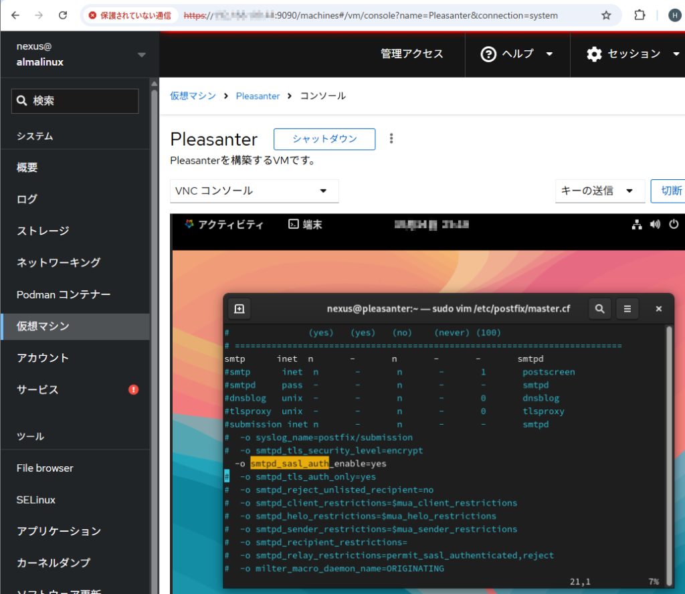Reload the page in the browser
This screenshot has height=594, width=685.
click(62, 15)
